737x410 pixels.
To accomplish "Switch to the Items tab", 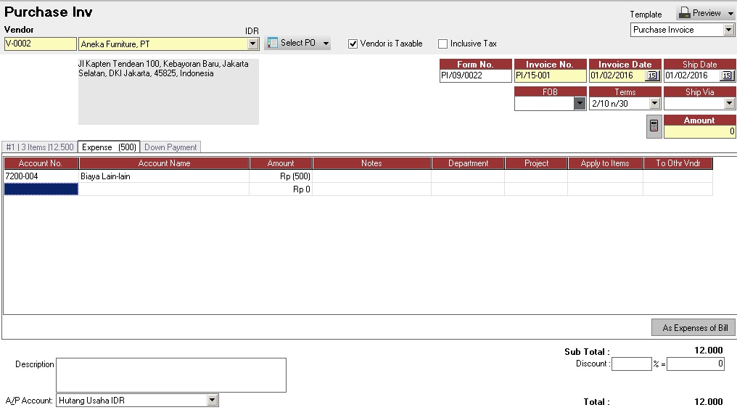I will click(39, 147).
